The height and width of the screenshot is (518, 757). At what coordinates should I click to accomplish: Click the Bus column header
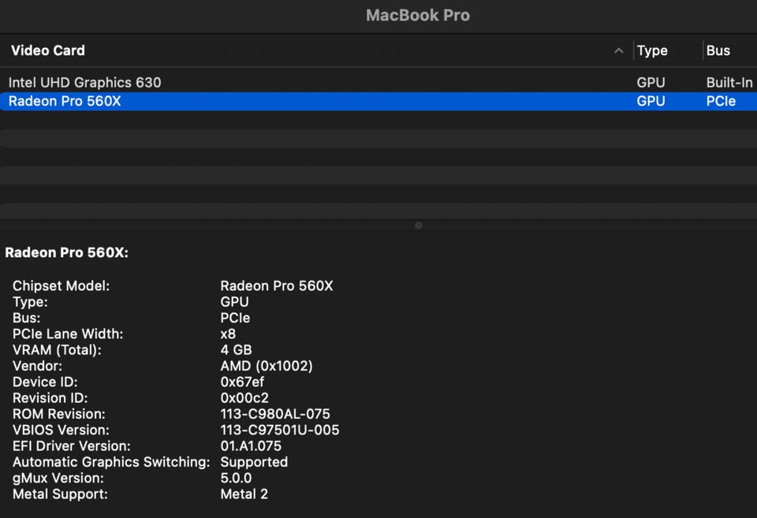(x=718, y=50)
